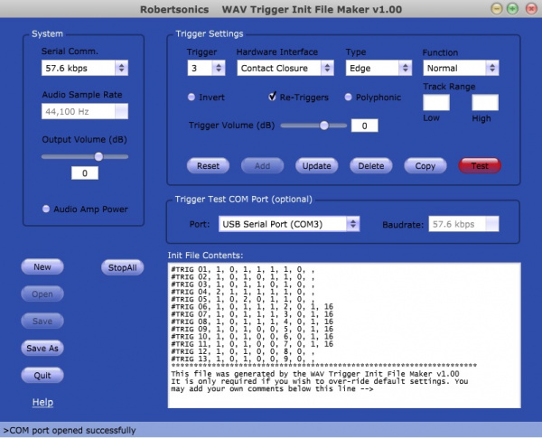Screen dimensions: 542x438
Task: Click the COM port opened successfully status
Action: [70, 431]
